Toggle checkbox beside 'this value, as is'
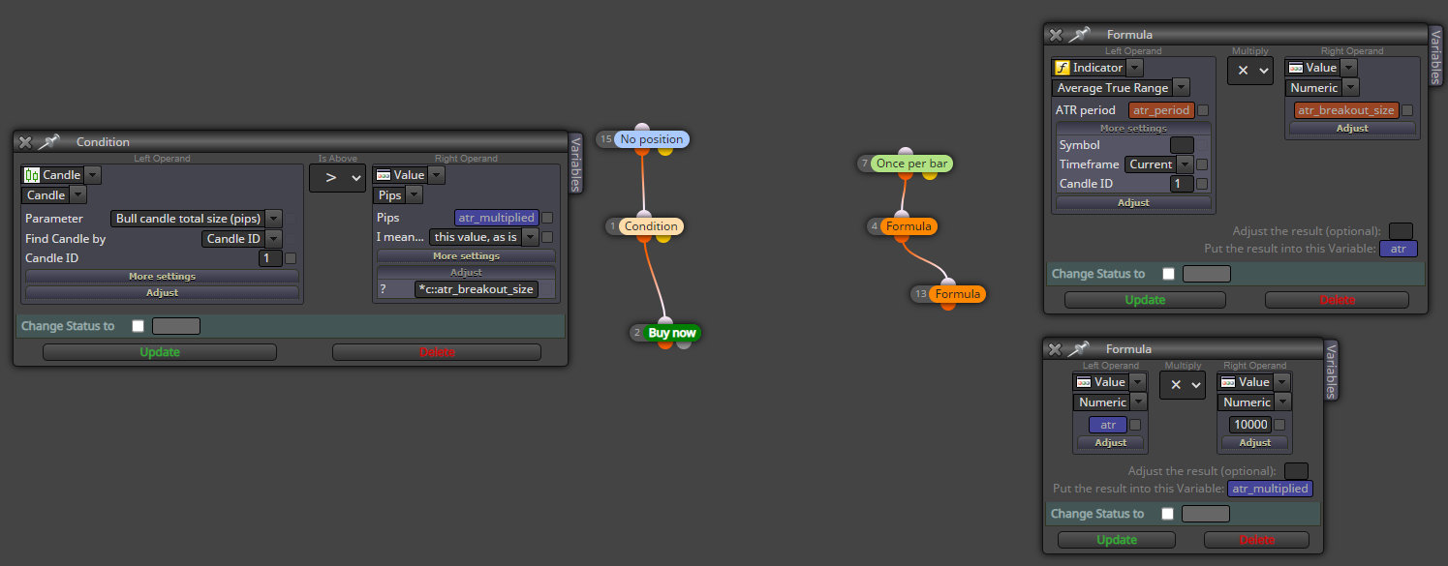The height and width of the screenshot is (566, 1448). point(547,237)
